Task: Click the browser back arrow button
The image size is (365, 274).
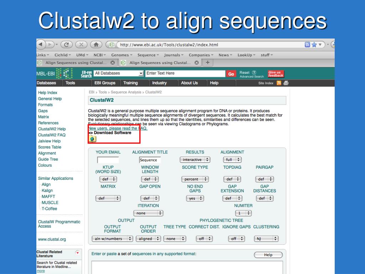Action: [41, 44]
